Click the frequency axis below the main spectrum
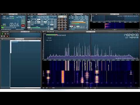This screenshot has width=140, height=105. pos(91,60)
